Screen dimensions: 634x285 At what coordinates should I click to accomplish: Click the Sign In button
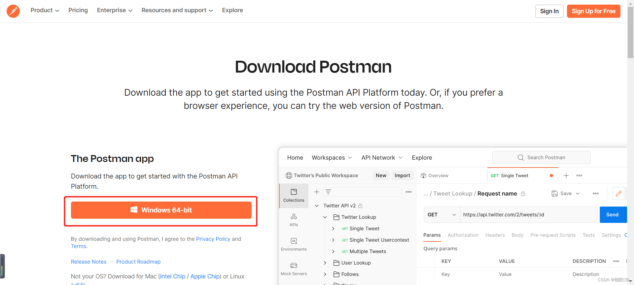click(549, 11)
